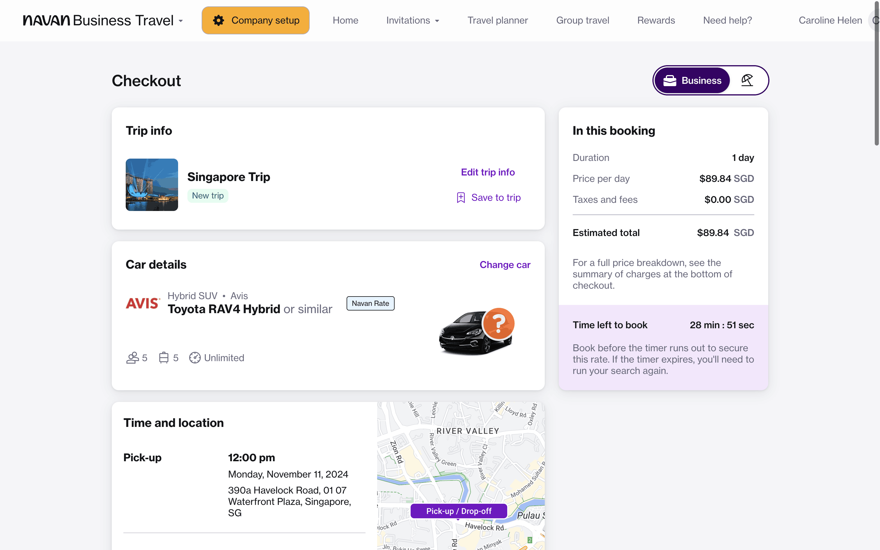Viewport: 880px width, 550px height.
Task: Switch booking to Business mode
Action: [x=692, y=80]
